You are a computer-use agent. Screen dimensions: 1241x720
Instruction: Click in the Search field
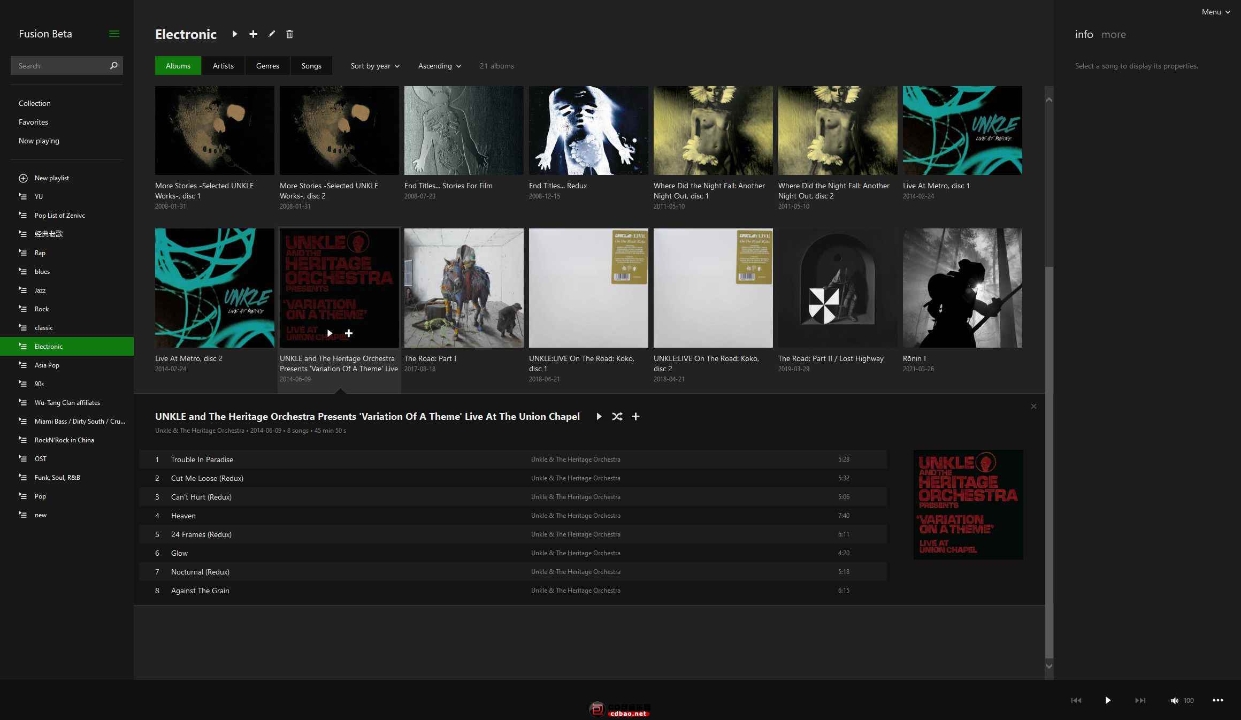pos(59,65)
